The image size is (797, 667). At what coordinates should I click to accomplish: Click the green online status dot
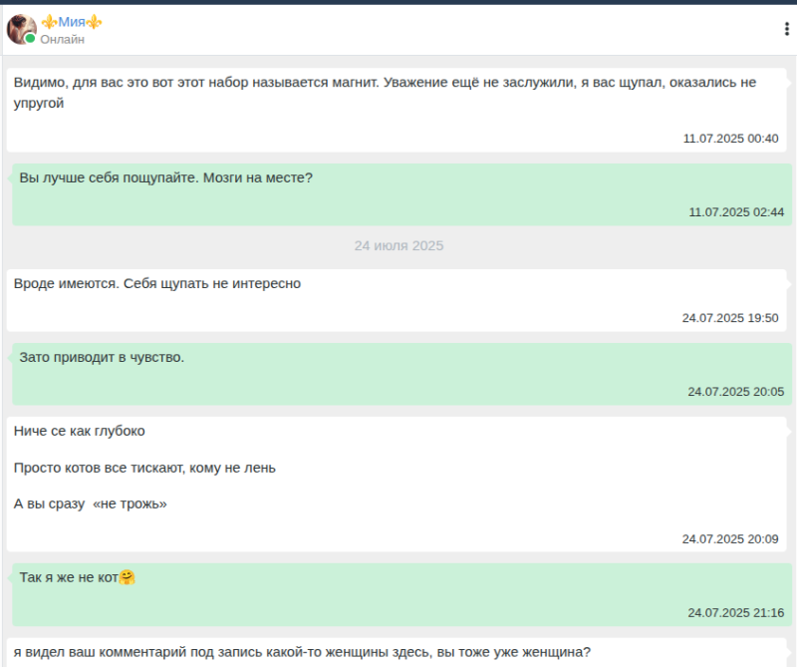[31, 39]
